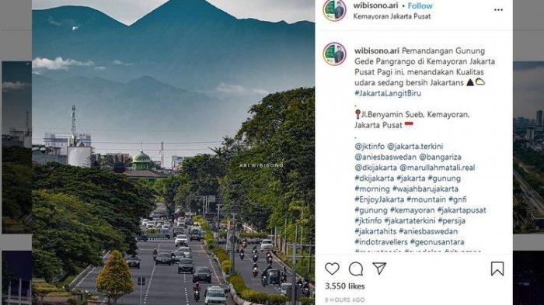Open the Kemayoran Jakarta Pusat location link
Screen dimensions: 544x305
392,16
